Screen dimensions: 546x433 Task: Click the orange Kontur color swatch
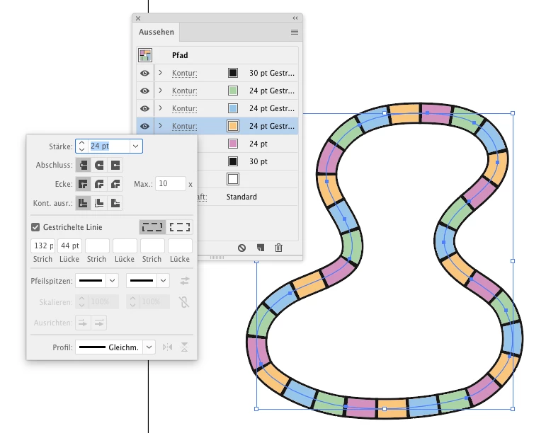[233, 126]
